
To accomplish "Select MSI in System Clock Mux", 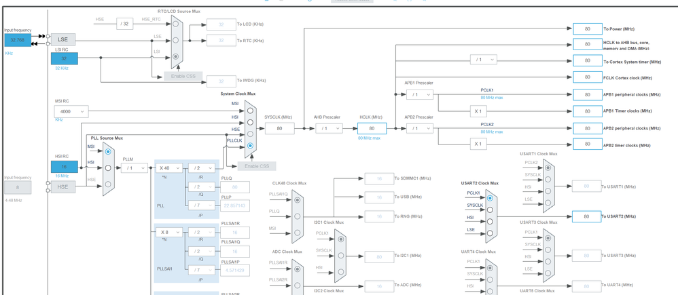I will (x=250, y=111).
